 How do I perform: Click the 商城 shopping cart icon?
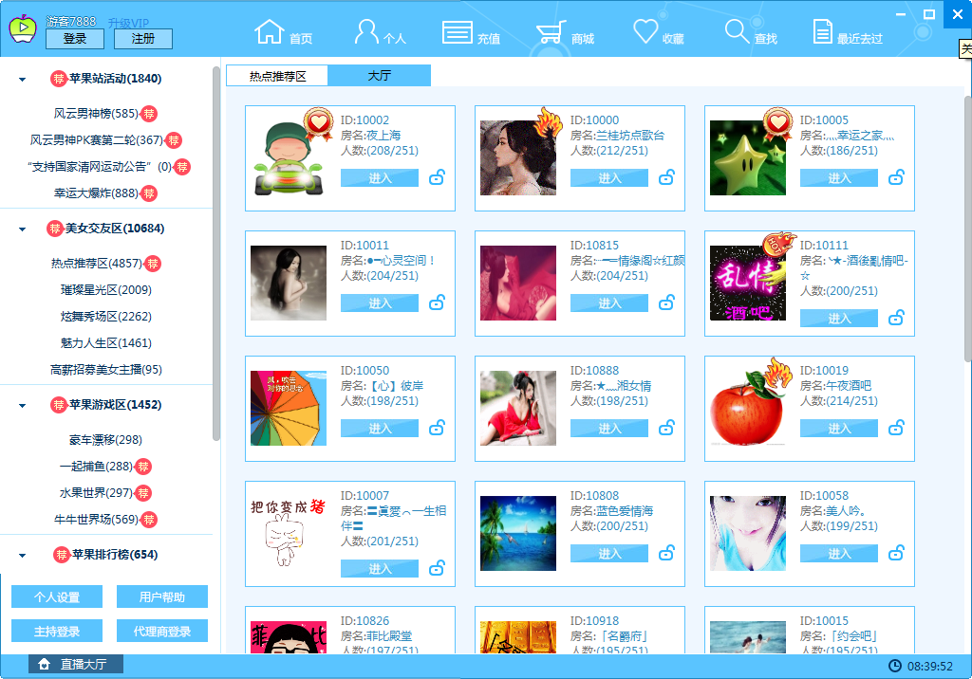[551, 30]
